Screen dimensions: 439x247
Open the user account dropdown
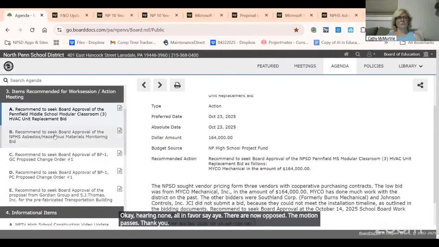tap(371, 54)
